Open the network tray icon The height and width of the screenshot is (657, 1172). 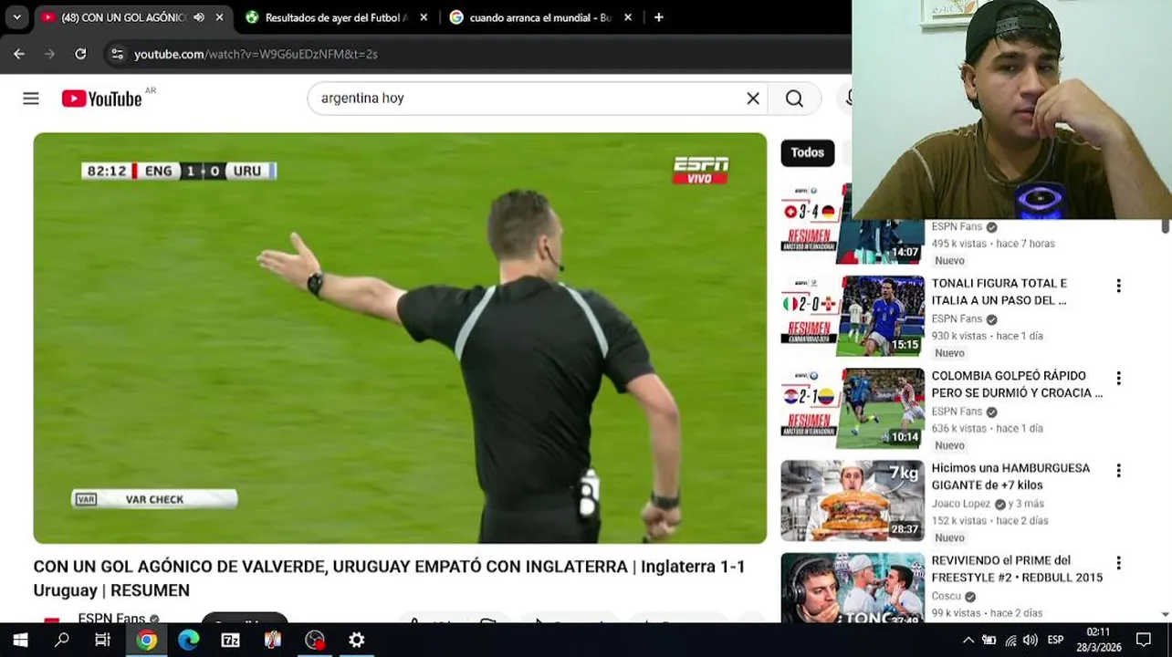coord(1010,641)
